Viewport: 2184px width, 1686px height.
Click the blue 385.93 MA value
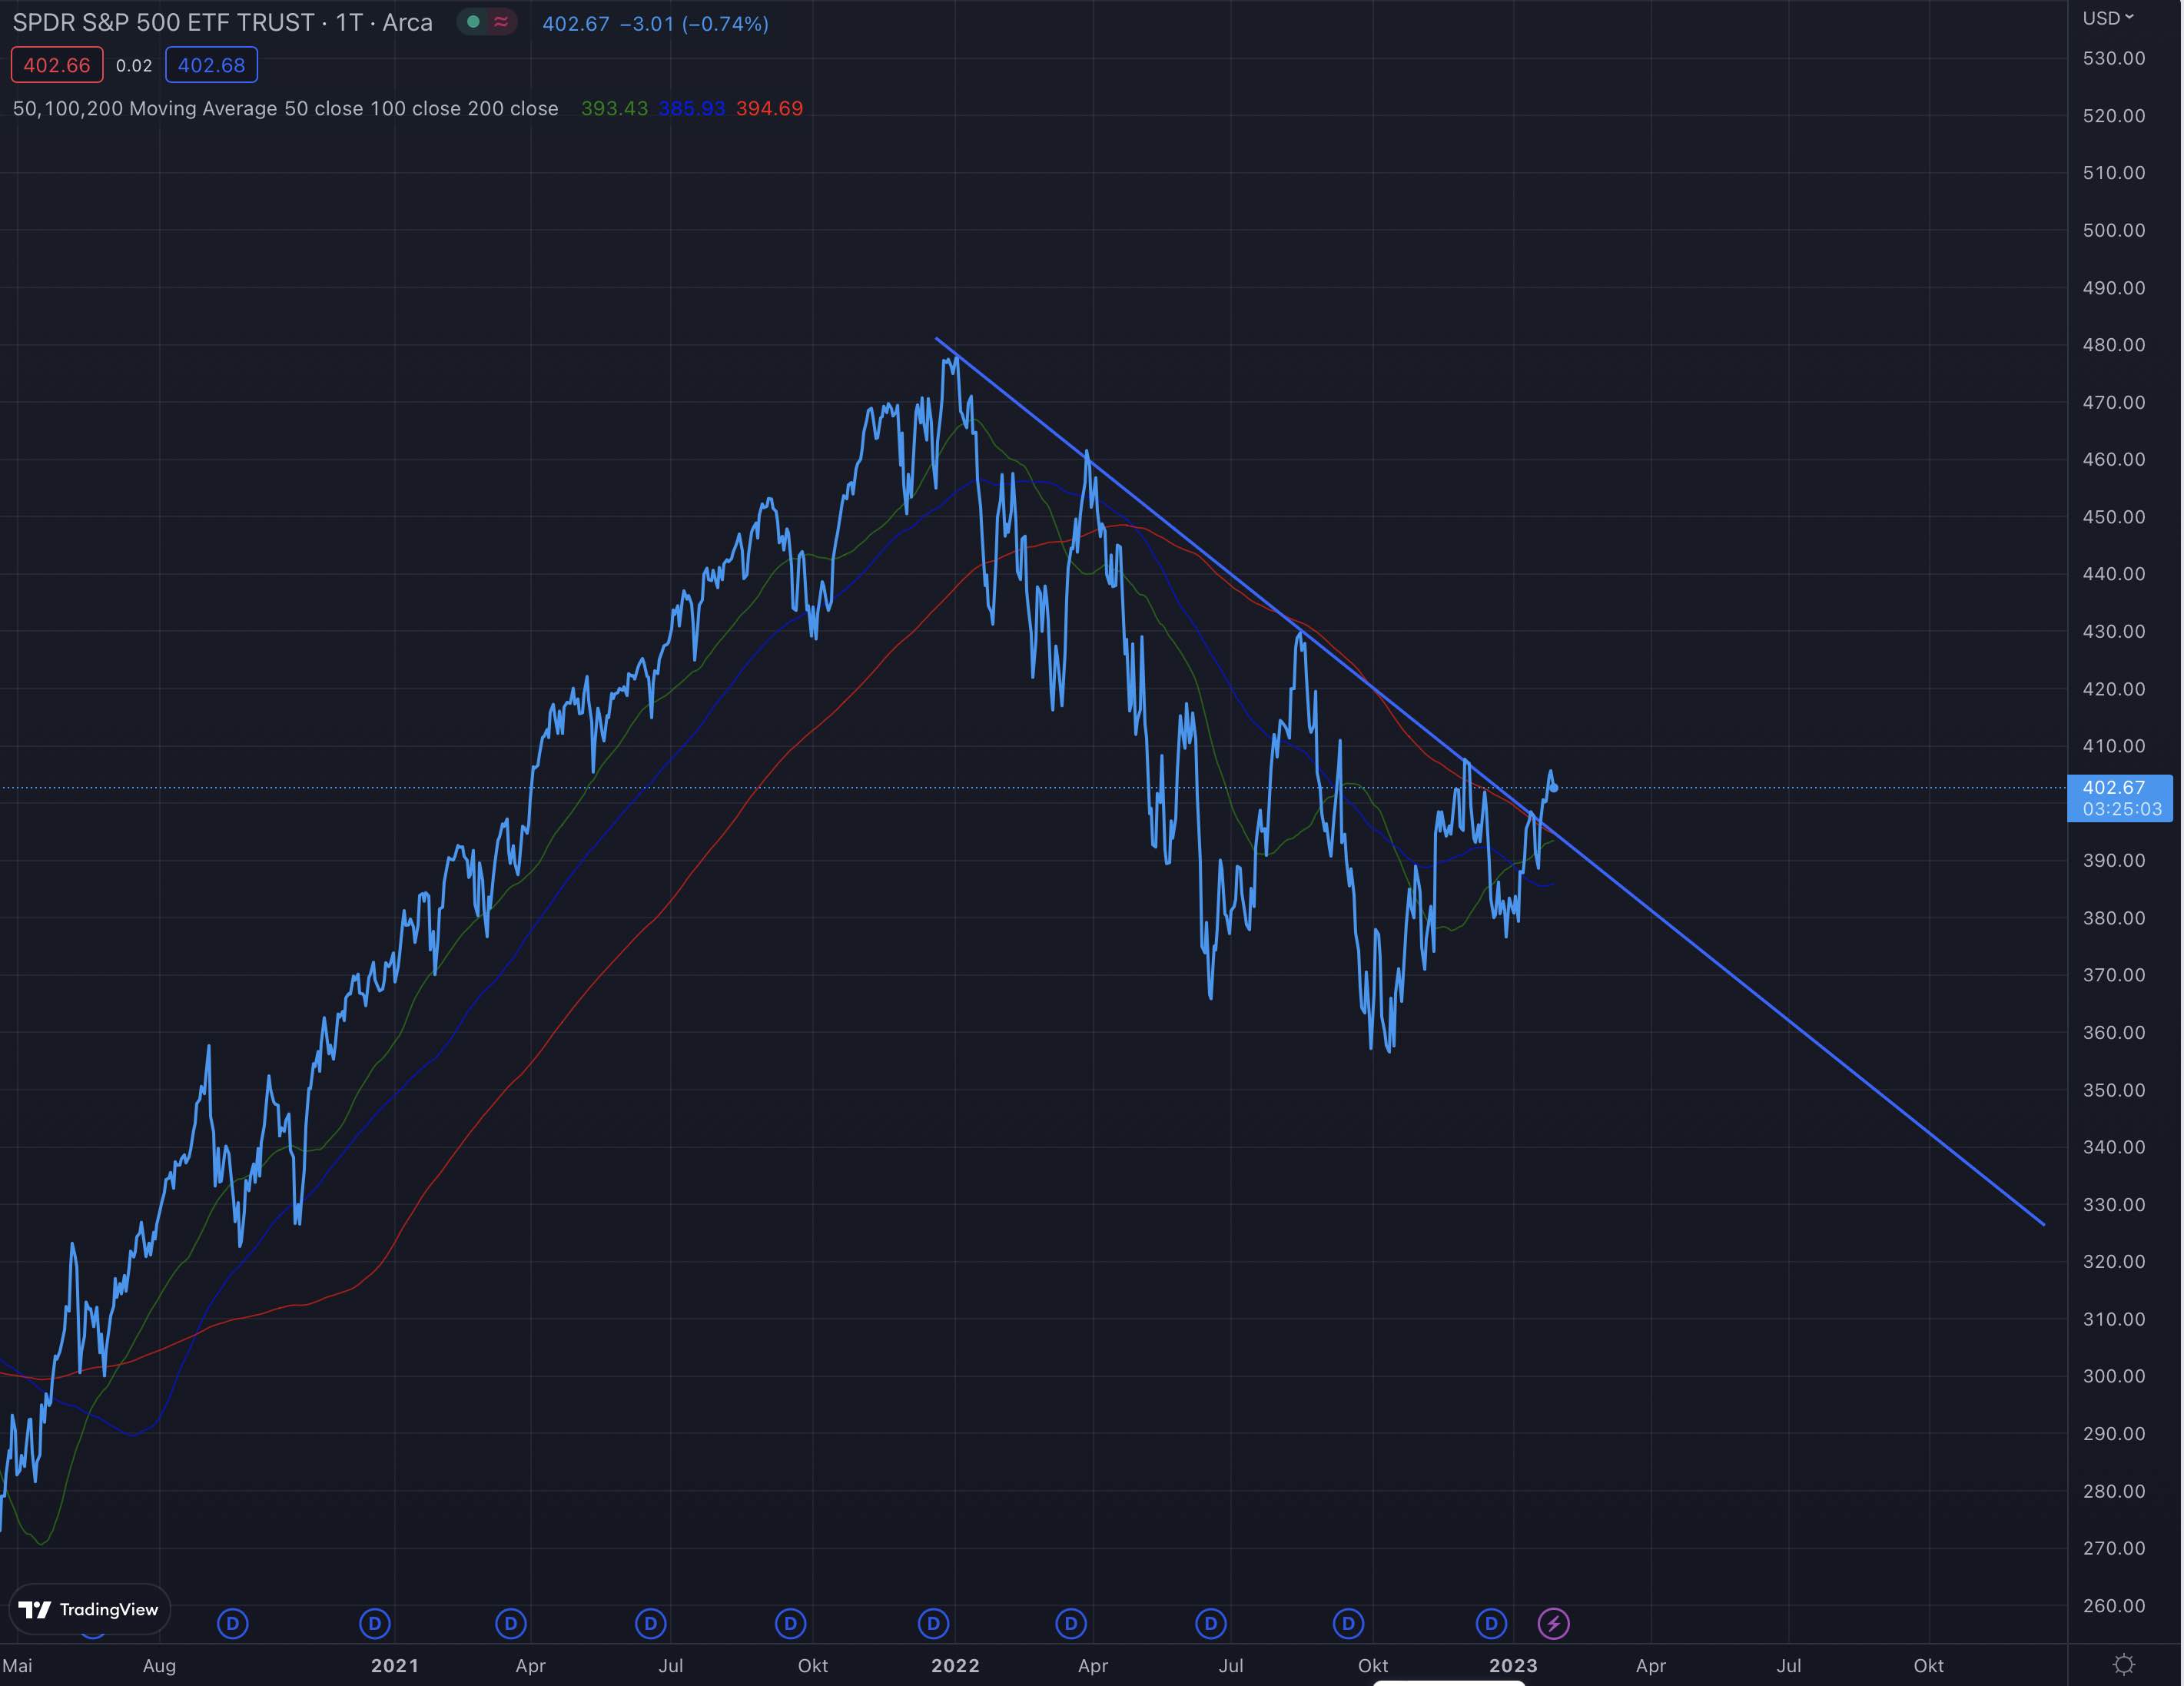[691, 108]
